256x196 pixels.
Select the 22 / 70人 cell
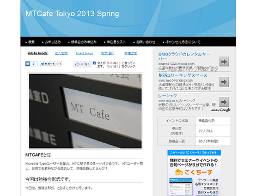(x=213, y=131)
